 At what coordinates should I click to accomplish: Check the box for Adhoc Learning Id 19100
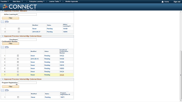click(19, 29)
